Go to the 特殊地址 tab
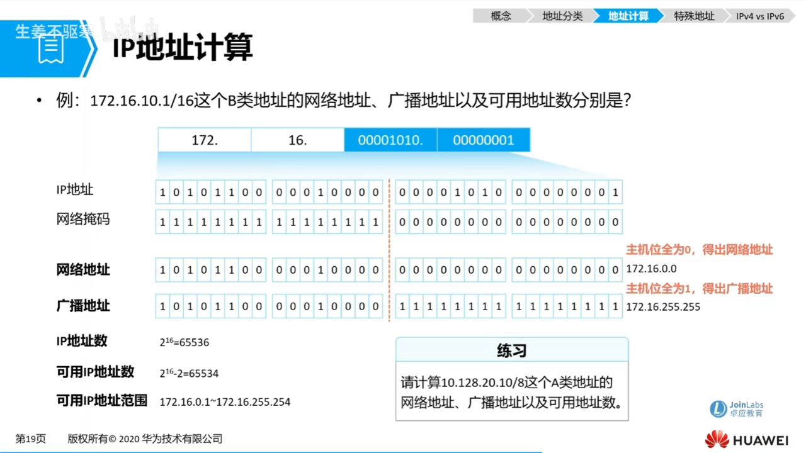 click(694, 16)
